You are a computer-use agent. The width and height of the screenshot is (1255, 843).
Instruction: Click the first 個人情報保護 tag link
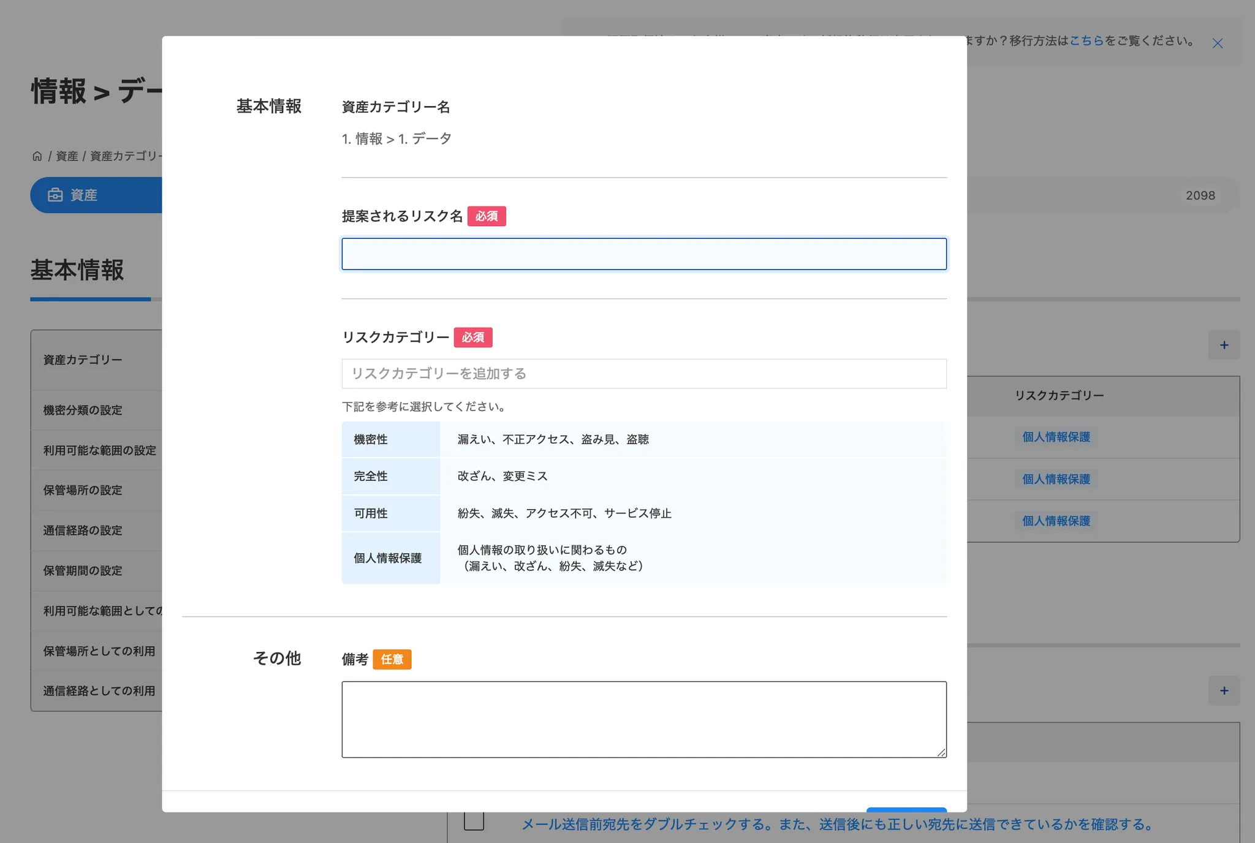pos(1056,437)
